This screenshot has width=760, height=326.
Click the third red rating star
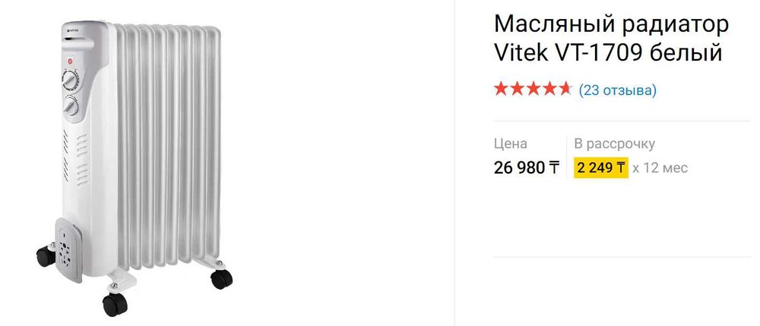[x=534, y=89]
